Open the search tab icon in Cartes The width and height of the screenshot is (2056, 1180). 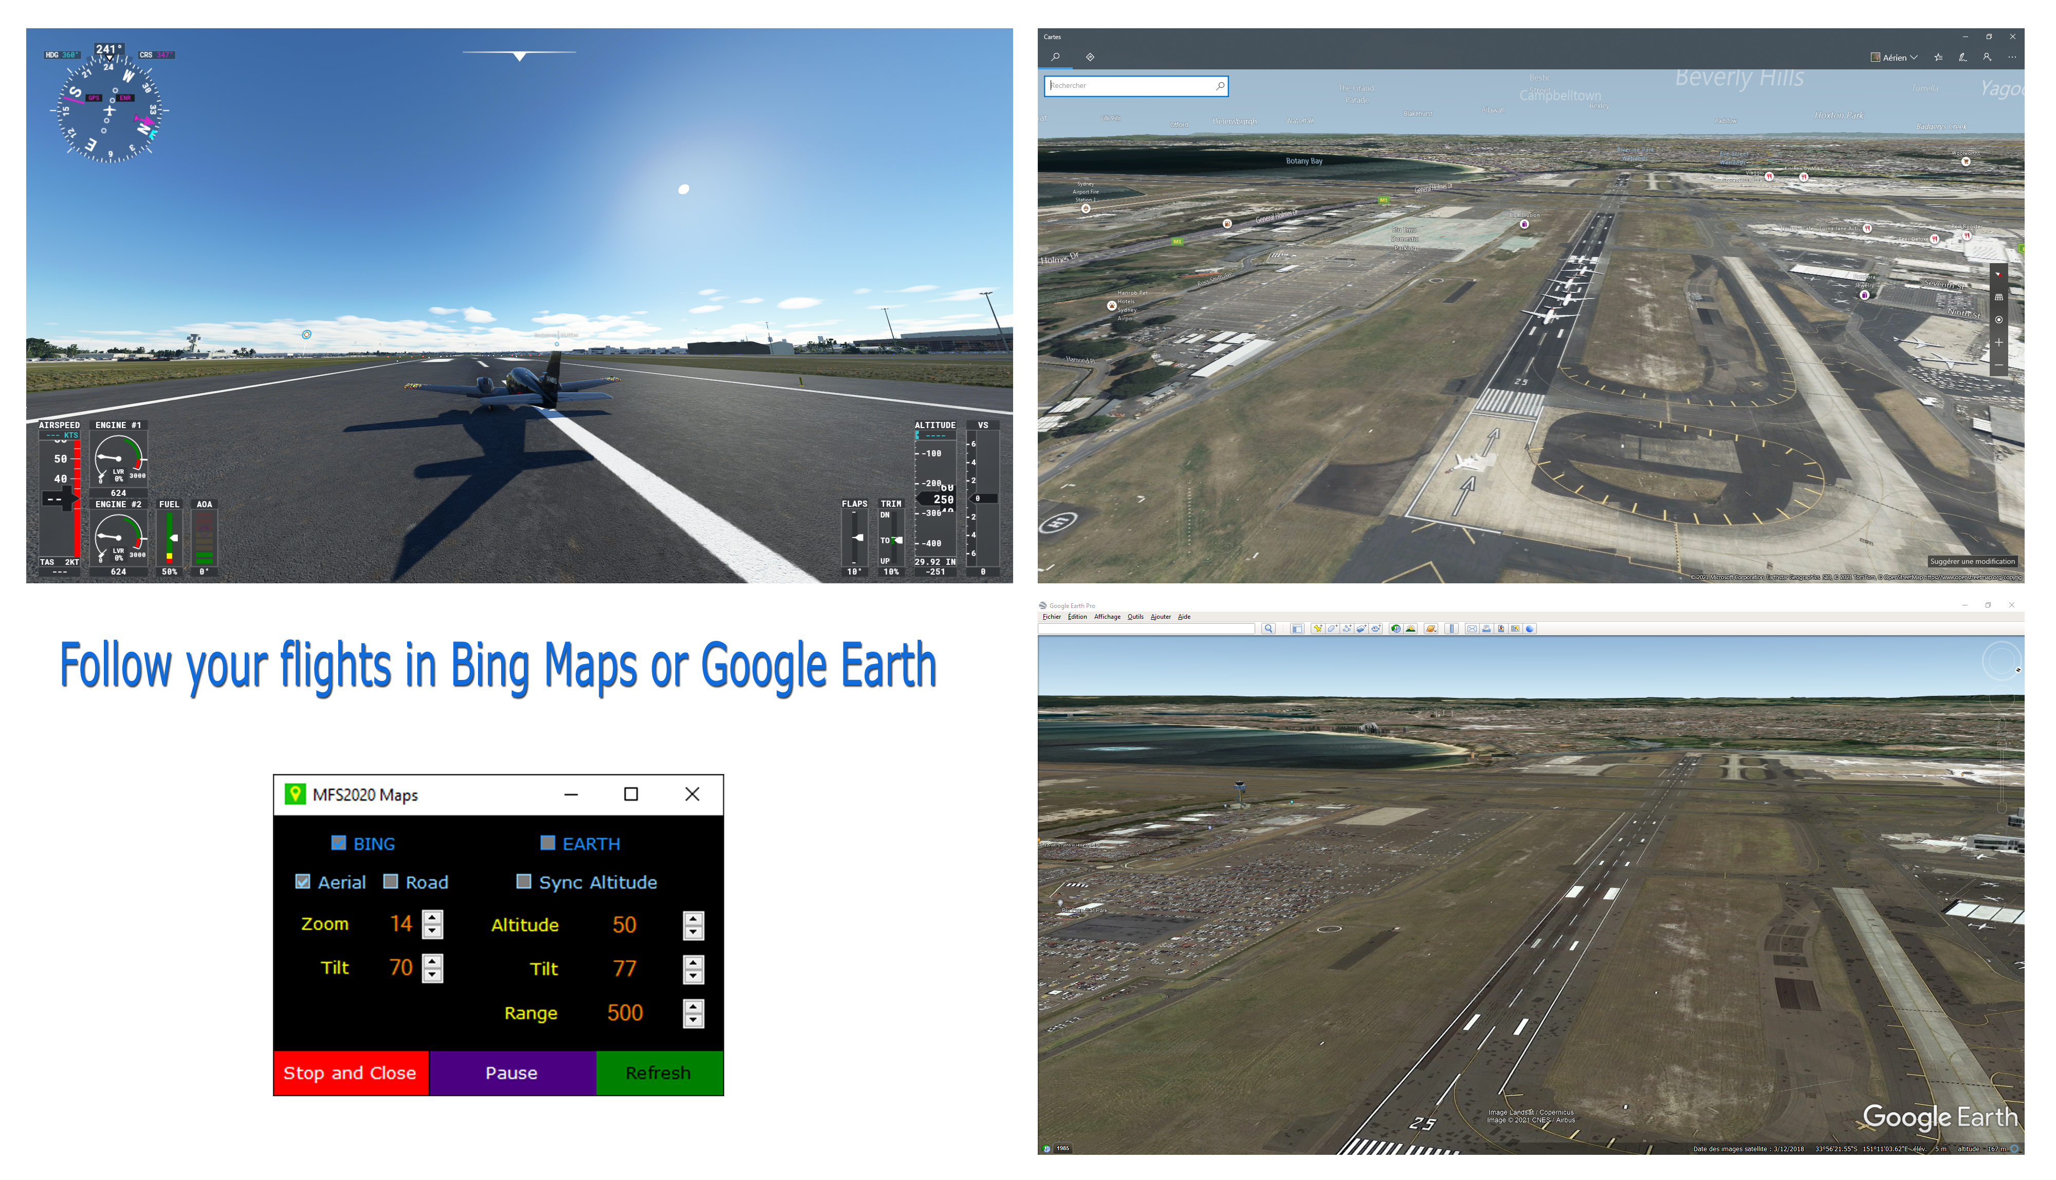1055,57
